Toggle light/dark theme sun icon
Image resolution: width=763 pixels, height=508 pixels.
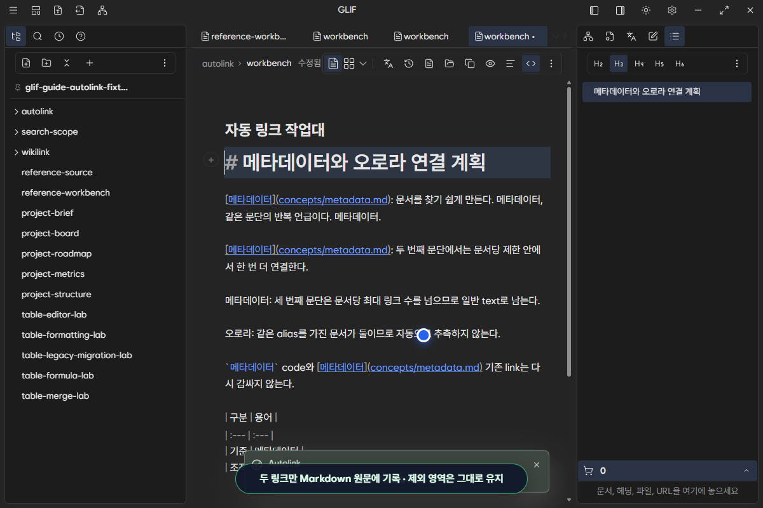tap(646, 10)
